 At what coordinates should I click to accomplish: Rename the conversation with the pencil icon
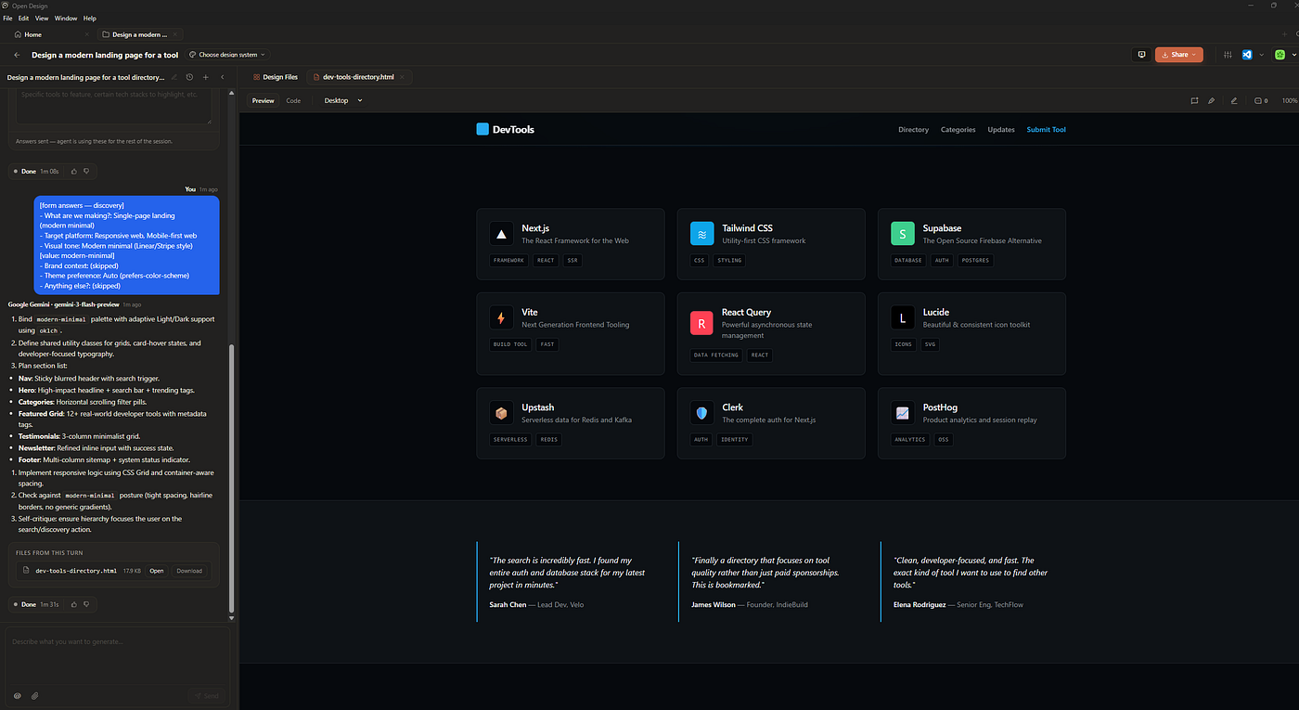[x=174, y=77]
